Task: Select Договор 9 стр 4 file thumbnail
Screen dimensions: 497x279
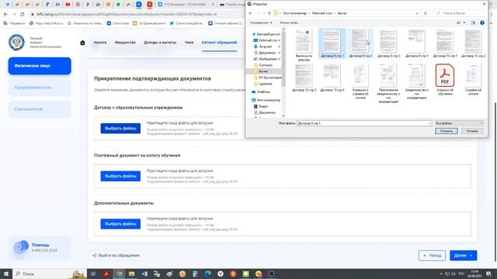Action: (x=417, y=43)
